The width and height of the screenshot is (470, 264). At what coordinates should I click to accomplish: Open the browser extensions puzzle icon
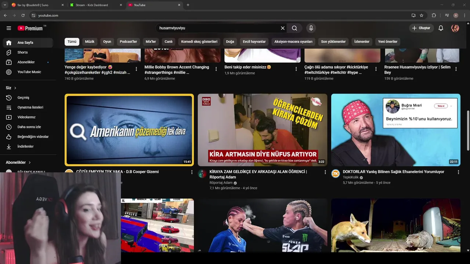[434, 15]
